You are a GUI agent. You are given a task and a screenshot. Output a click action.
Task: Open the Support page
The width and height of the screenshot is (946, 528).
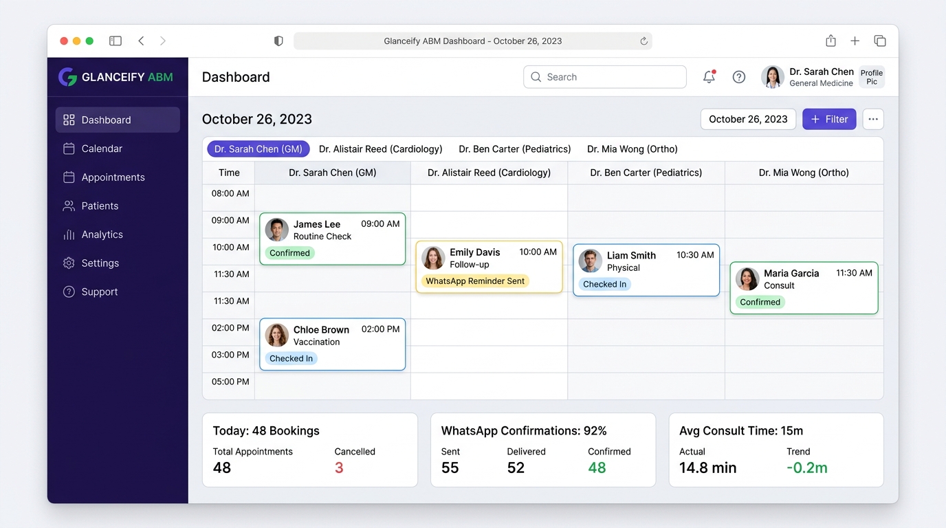[x=118, y=291]
